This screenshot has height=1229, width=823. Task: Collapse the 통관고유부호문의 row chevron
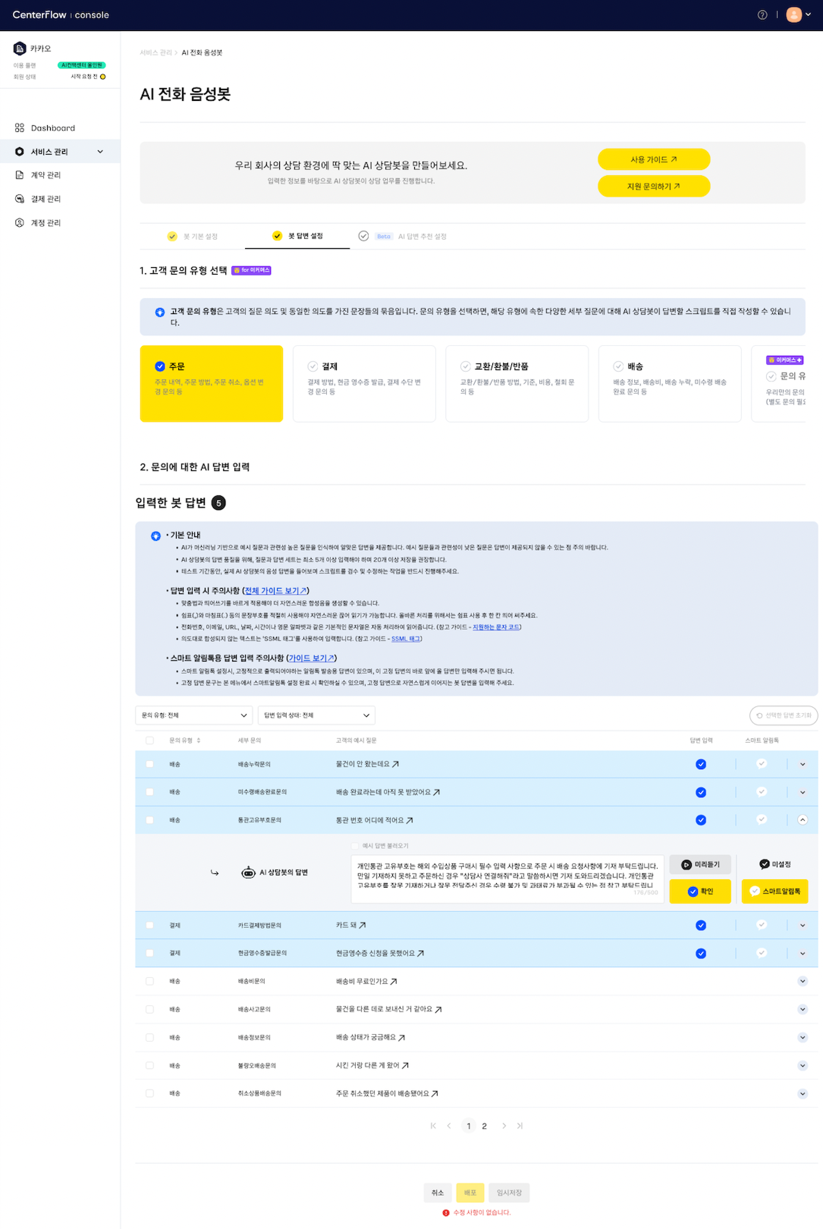(x=802, y=819)
